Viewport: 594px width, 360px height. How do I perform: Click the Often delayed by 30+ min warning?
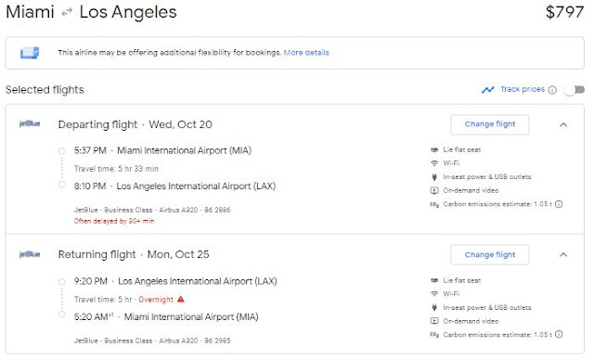coord(114,221)
